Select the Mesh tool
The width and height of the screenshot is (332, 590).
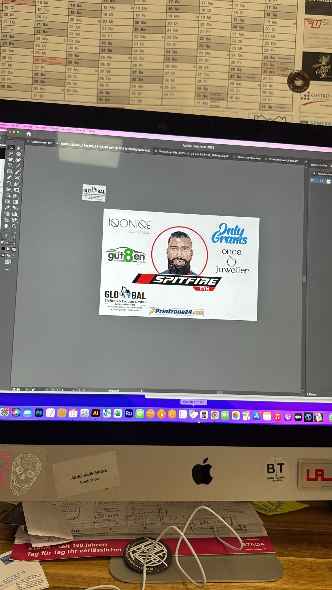(x=7, y=201)
